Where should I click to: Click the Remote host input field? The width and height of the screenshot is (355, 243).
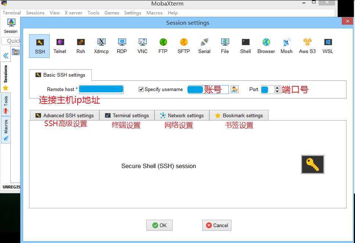click(101, 89)
